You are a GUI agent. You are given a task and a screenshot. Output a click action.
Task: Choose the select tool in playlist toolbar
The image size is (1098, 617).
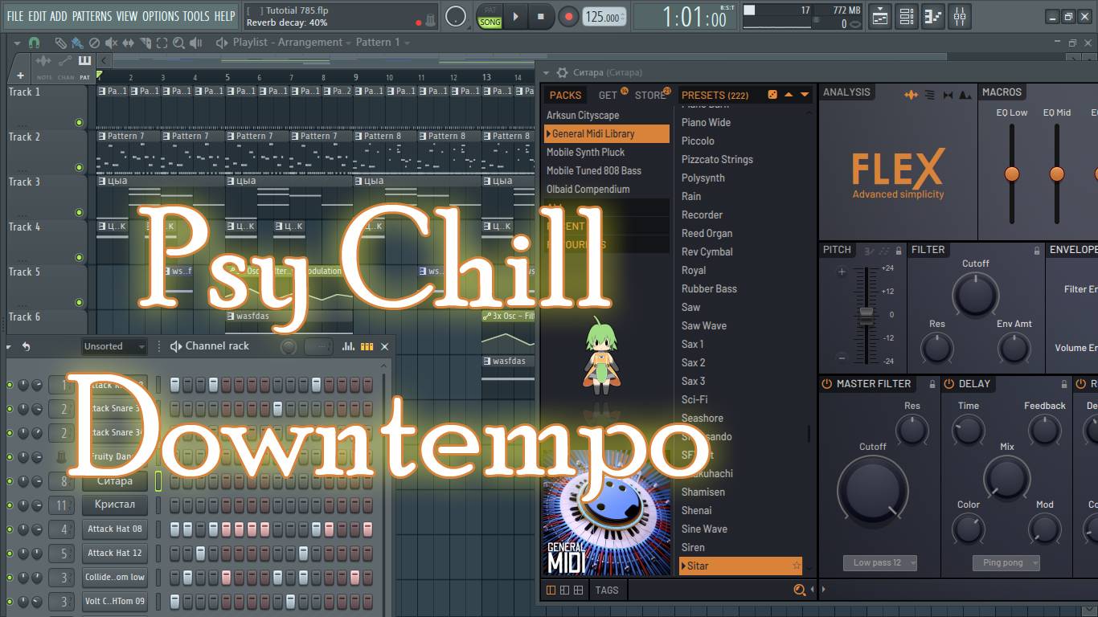coord(162,43)
